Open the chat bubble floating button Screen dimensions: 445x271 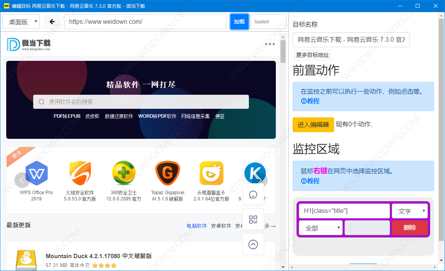[x=253, y=195]
